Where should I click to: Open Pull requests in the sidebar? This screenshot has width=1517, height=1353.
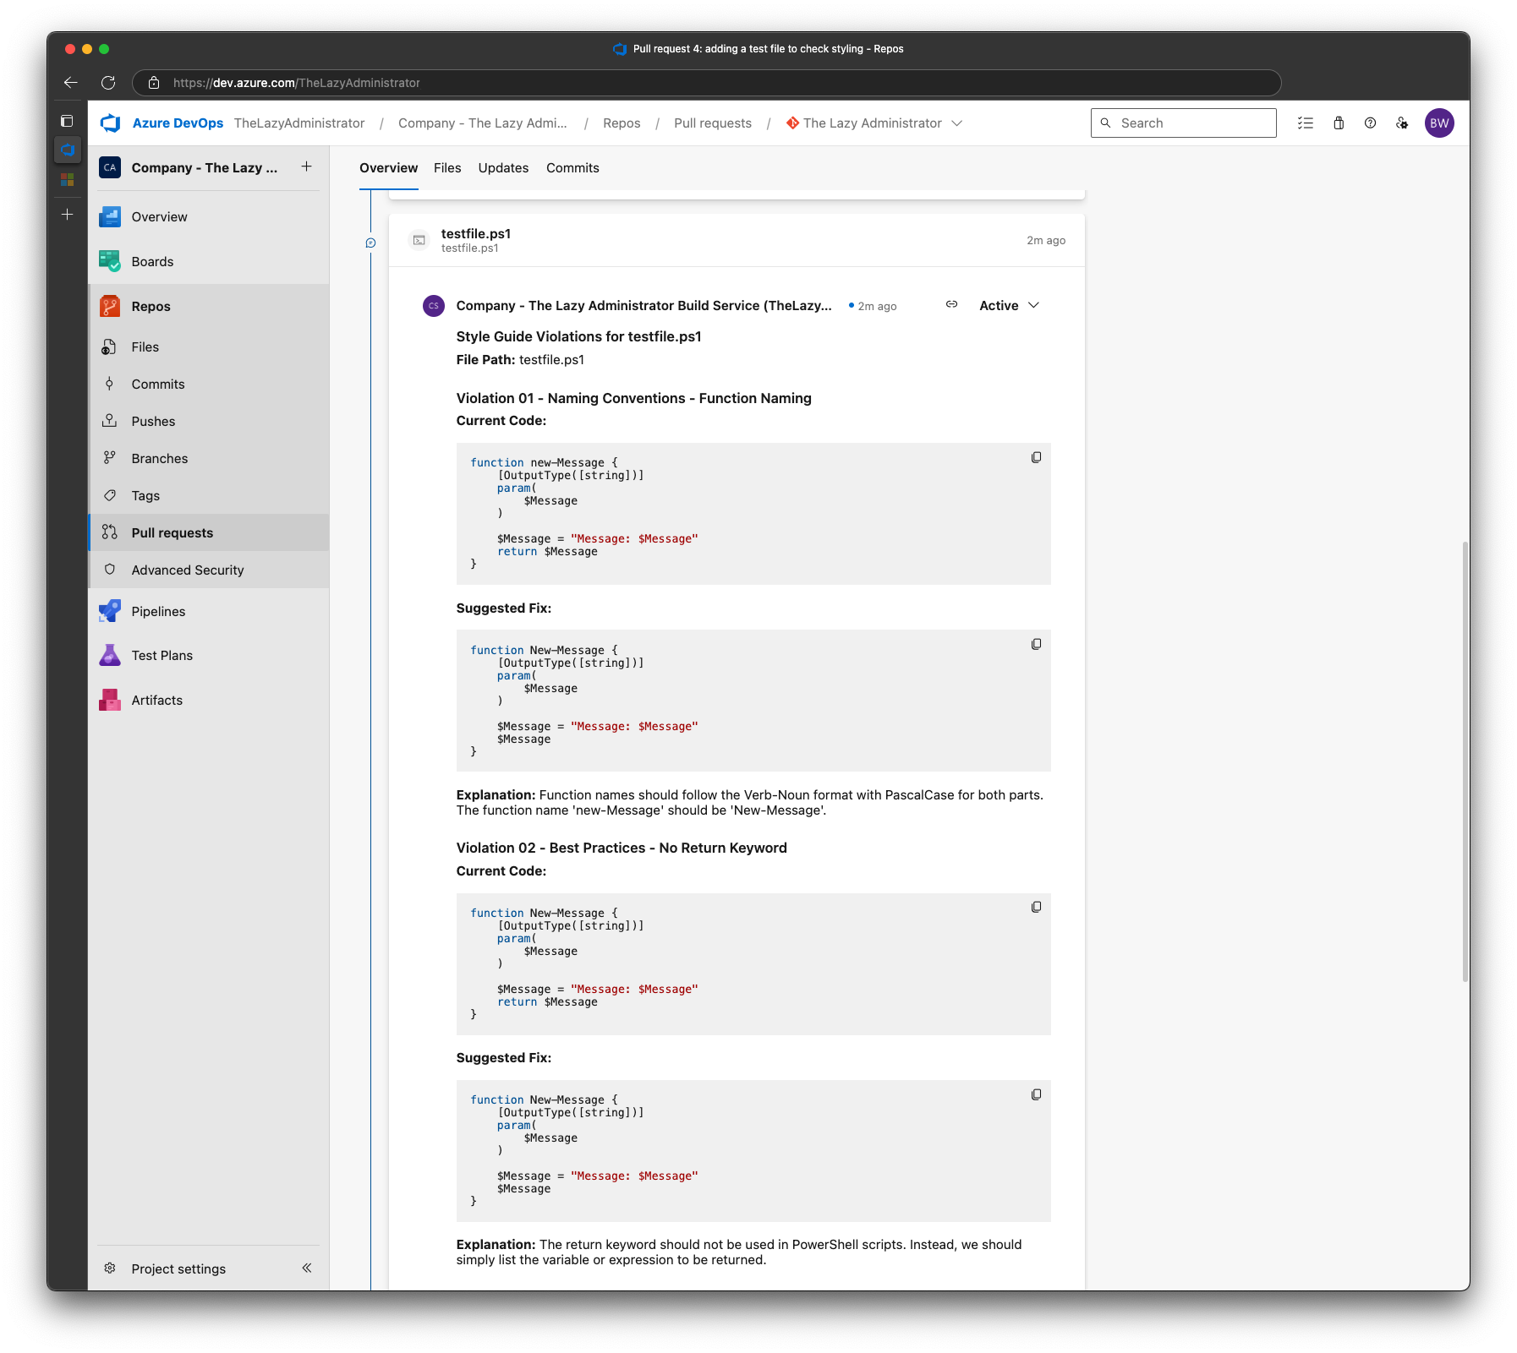pyautogui.click(x=208, y=533)
